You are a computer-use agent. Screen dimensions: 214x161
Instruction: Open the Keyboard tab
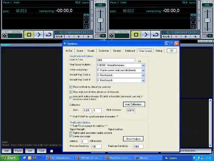tap(130, 51)
